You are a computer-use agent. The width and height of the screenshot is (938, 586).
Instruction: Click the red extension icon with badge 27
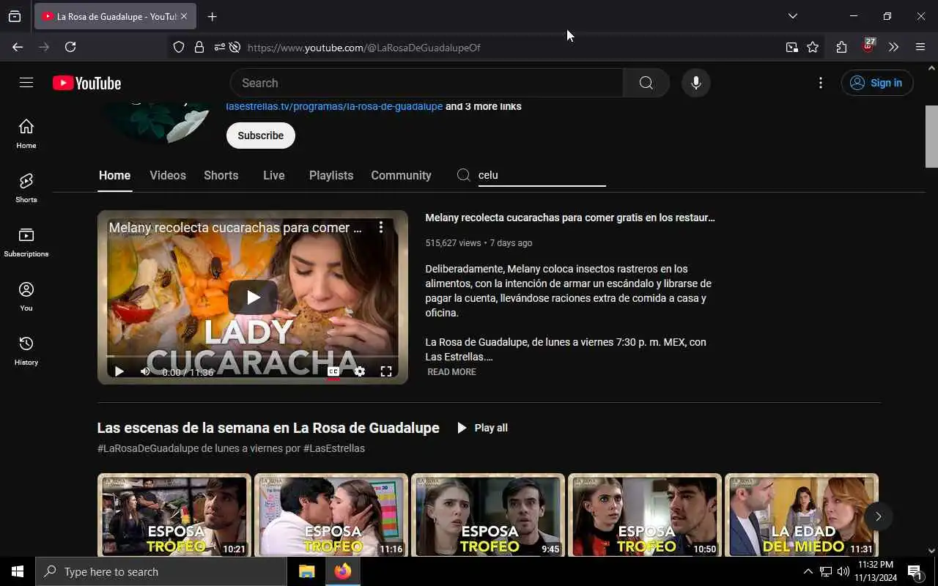(x=868, y=45)
